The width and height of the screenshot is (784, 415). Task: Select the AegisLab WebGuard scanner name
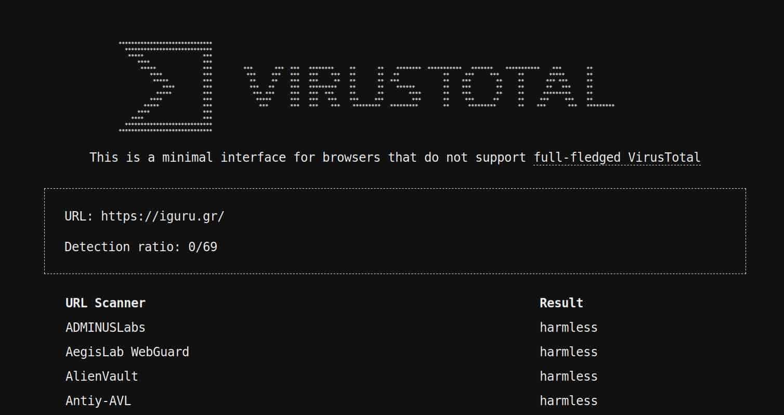point(127,352)
